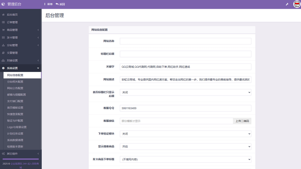301x169 pixels.
Task: Select 网站信息配置 submenu item
Action: coord(22,75)
